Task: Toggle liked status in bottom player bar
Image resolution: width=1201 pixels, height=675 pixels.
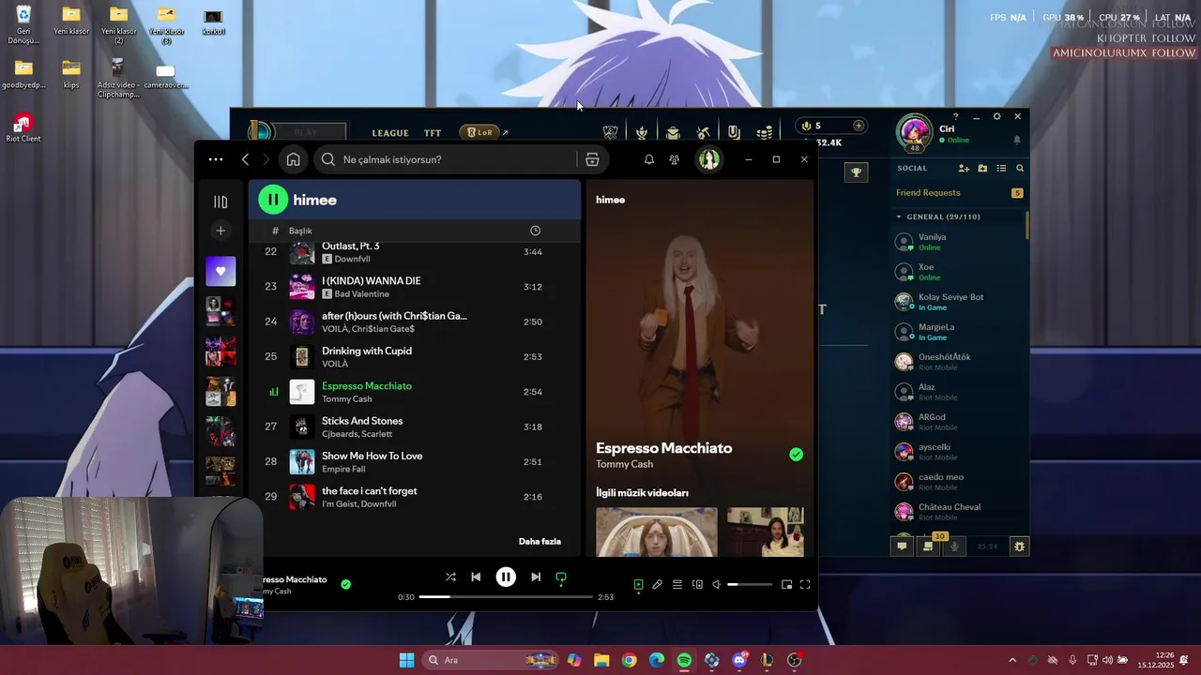Action: (345, 584)
